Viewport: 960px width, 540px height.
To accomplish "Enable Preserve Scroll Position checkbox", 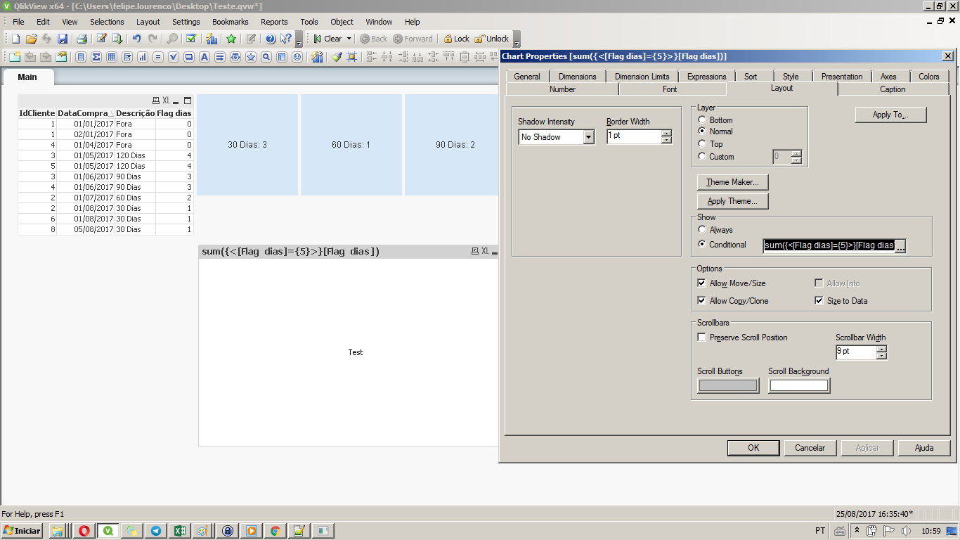I will [x=701, y=337].
